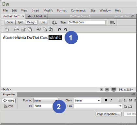The image size is (137, 125).
Task: Open Properties panel options menu
Action: (133, 94)
